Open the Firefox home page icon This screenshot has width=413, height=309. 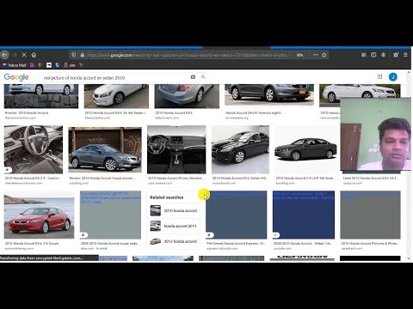tap(34, 55)
